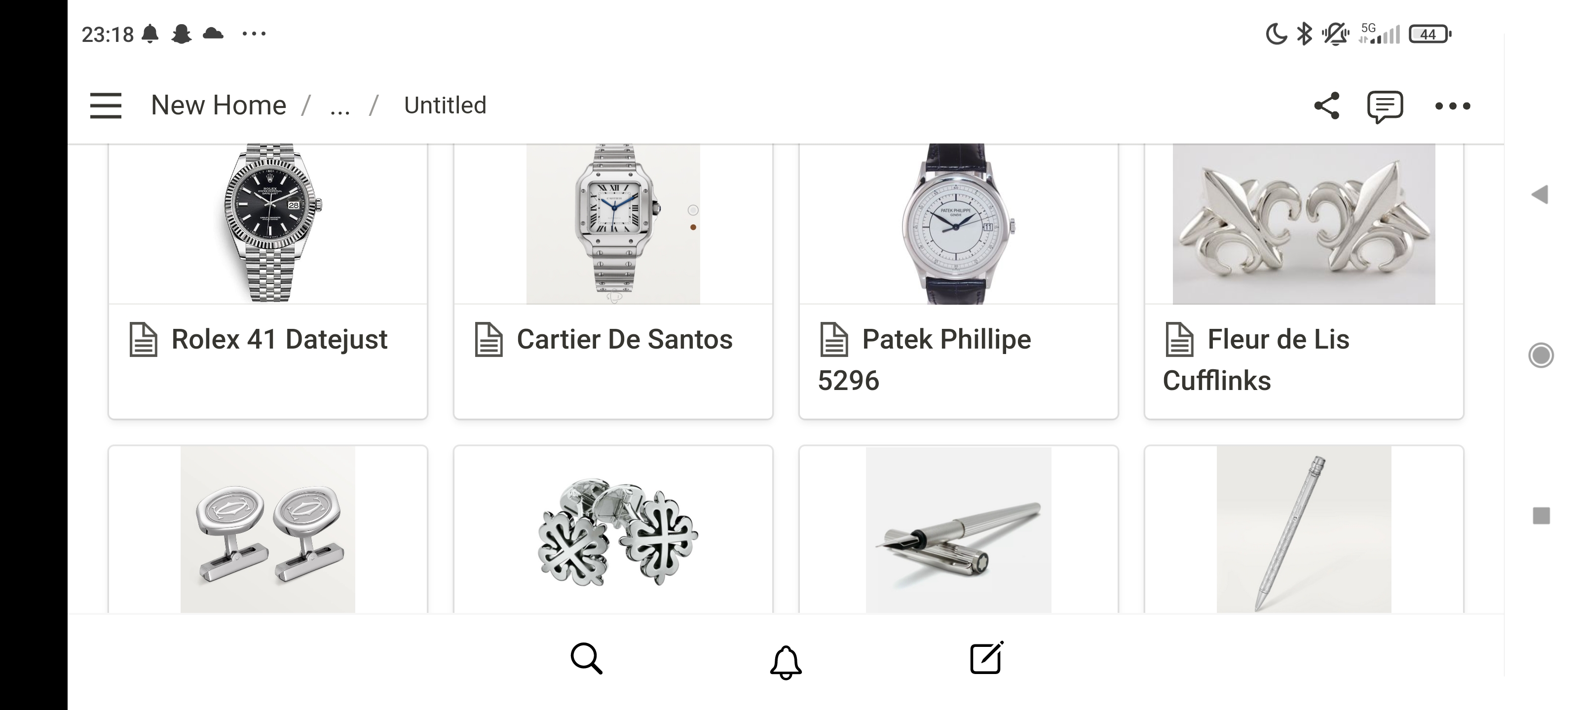Image resolution: width=1579 pixels, height=710 pixels.
Task: Open notifications bell in bottom bar
Action: pos(785,662)
